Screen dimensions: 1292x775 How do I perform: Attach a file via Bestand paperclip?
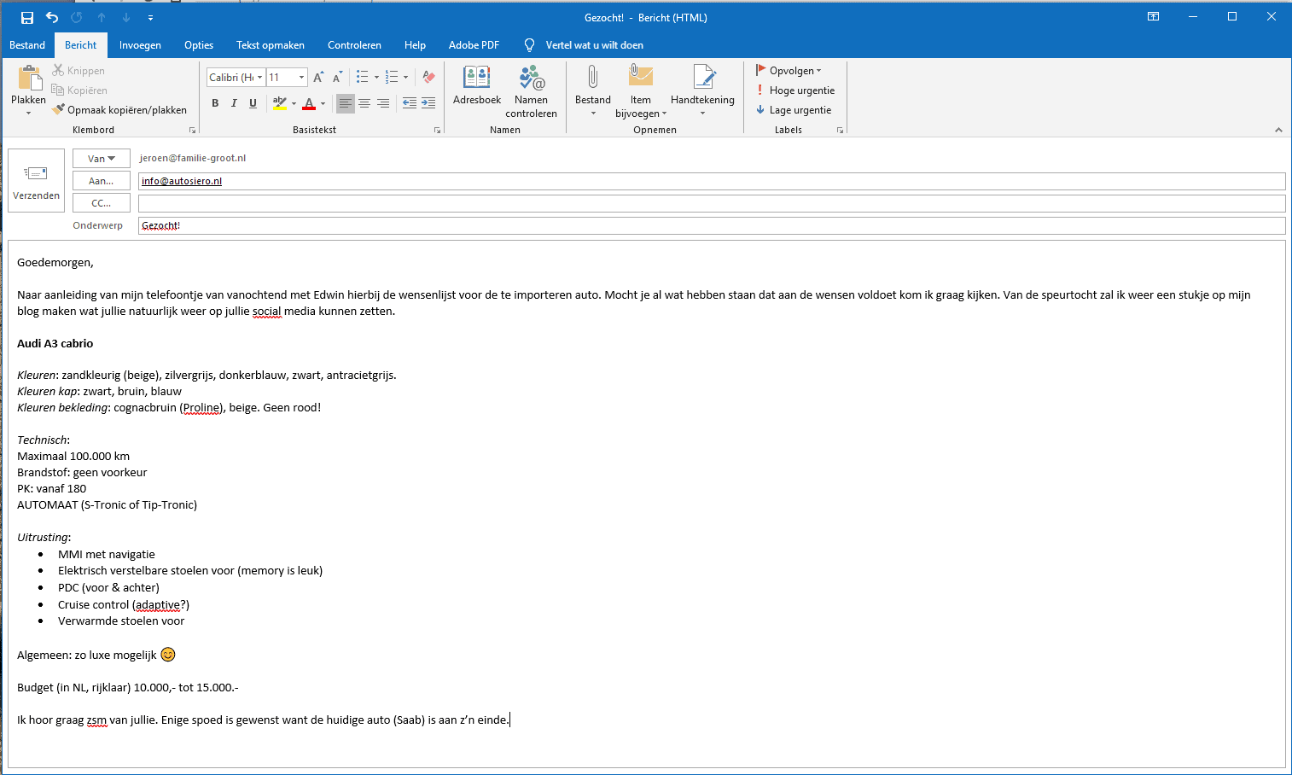[x=592, y=91]
